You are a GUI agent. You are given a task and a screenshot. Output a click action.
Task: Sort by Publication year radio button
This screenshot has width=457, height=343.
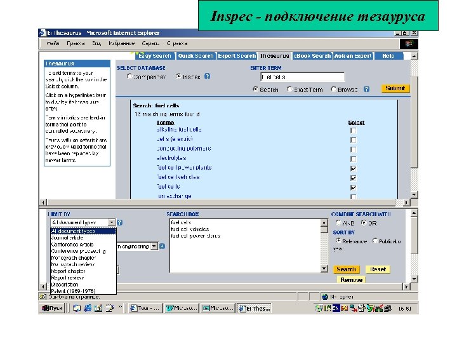click(375, 241)
